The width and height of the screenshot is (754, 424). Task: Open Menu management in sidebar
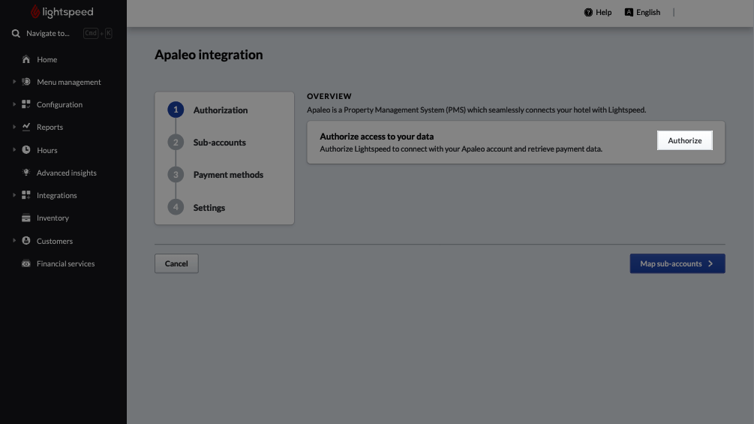click(x=69, y=83)
